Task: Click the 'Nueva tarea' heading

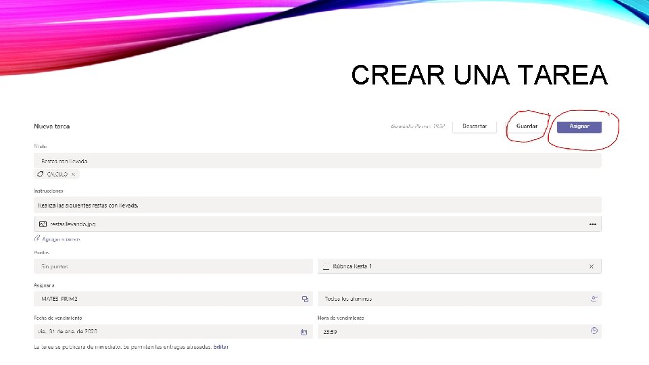Action: (52, 126)
